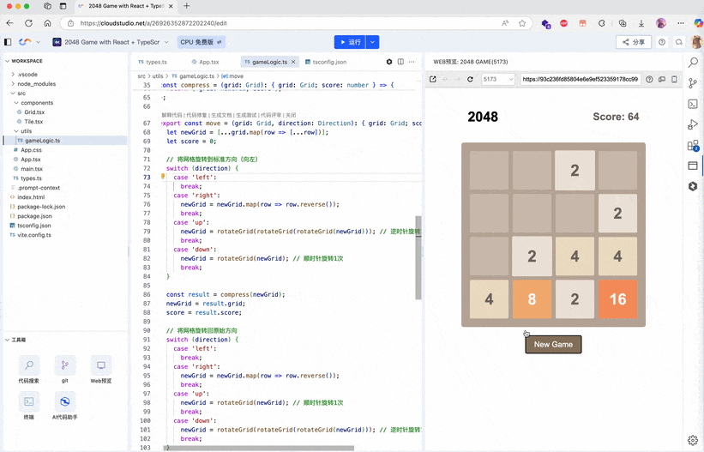Click the editor vertical scrollbar thumb
The width and height of the screenshot is (704, 452).
418,257
